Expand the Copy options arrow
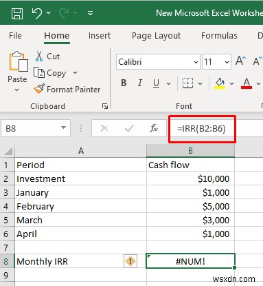The image size is (263, 286). coord(75,73)
